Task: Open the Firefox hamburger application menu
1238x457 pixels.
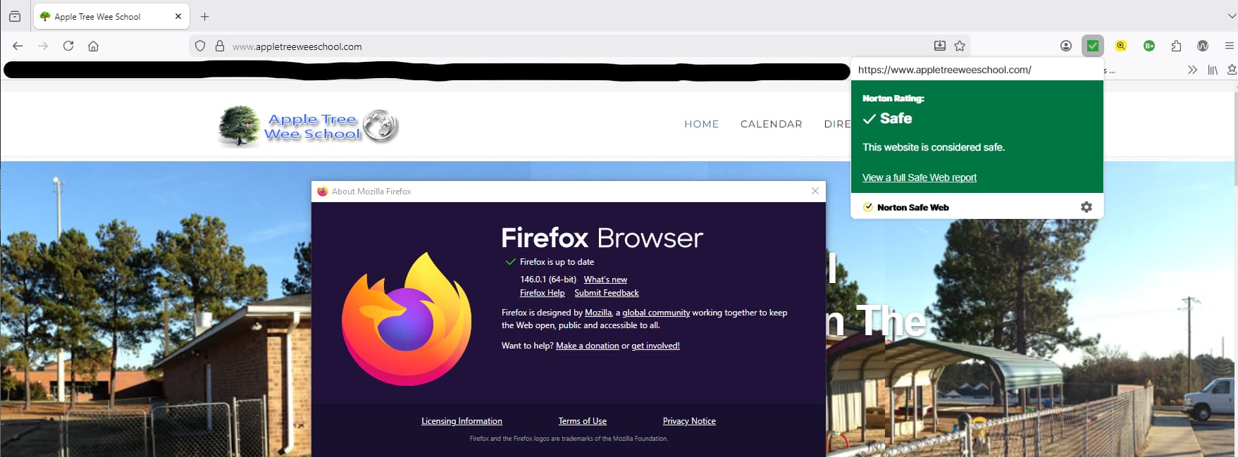Action: click(1229, 46)
